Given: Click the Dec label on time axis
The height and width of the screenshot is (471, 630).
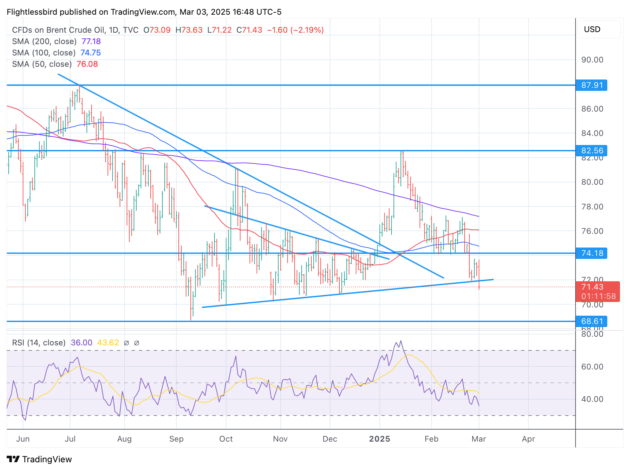Looking at the screenshot, I should 330,439.
